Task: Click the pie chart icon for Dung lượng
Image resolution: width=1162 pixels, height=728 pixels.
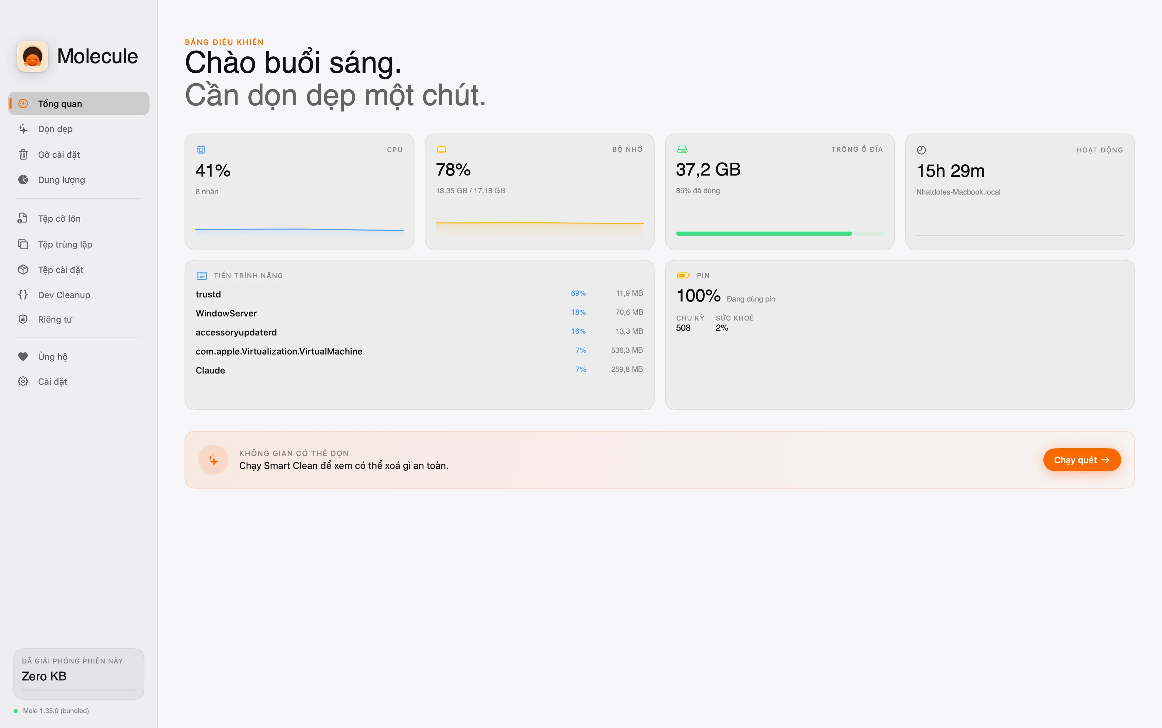Action: [23, 180]
